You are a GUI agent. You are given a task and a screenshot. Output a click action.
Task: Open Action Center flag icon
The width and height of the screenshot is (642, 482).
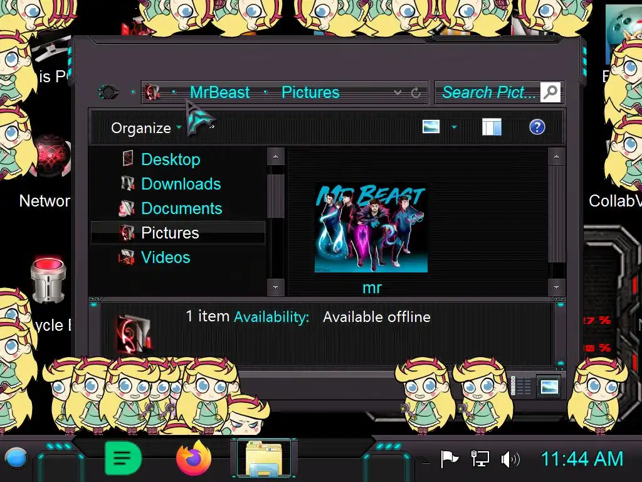click(449, 459)
